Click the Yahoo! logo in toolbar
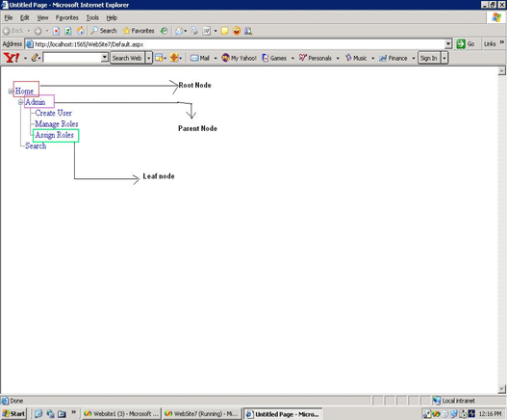This screenshot has width=507, height=420. (12, 58)
